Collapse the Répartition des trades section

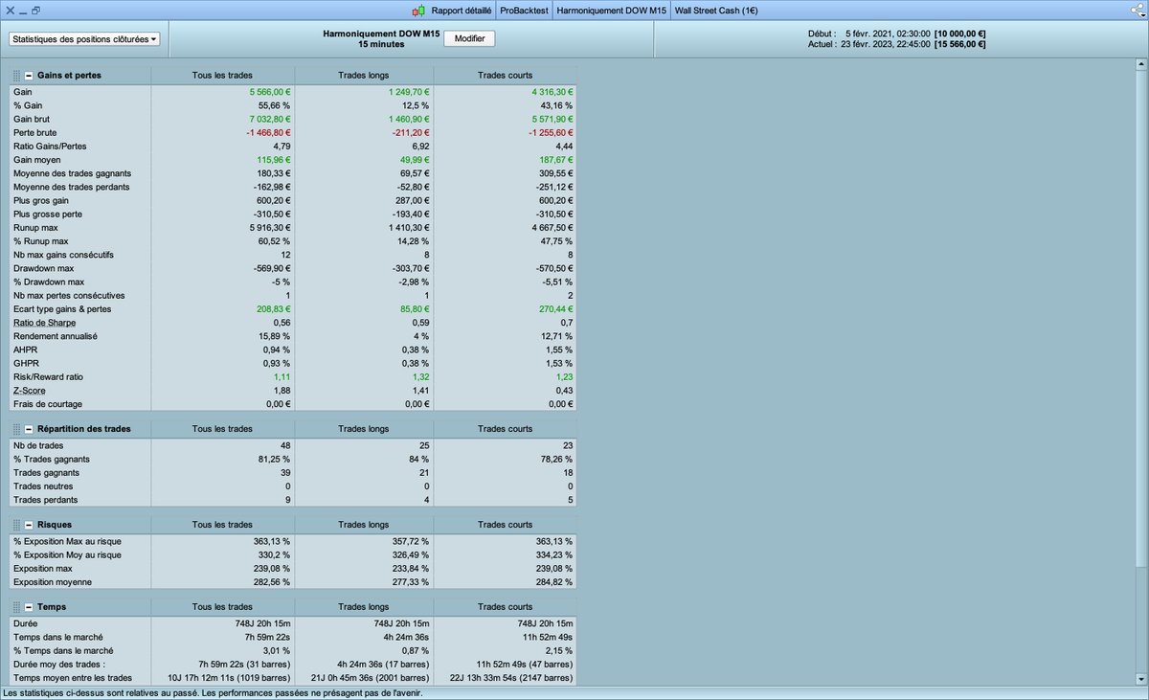click(x=29, y=428)
